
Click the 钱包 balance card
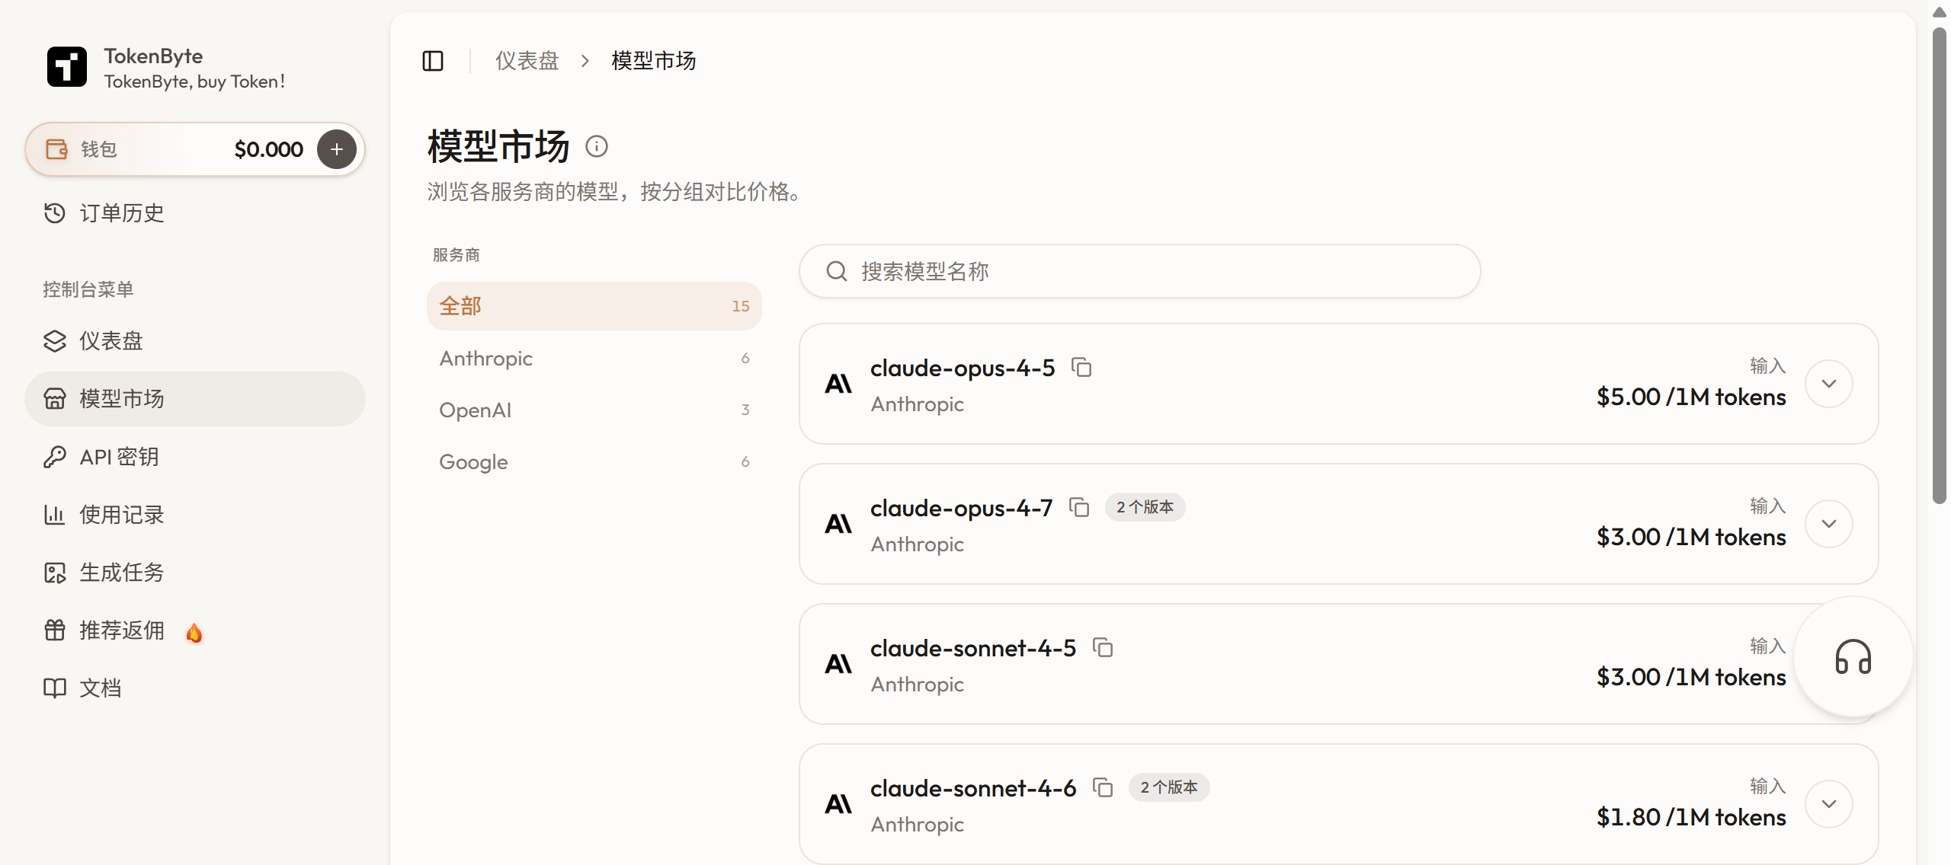pos(195,149)
